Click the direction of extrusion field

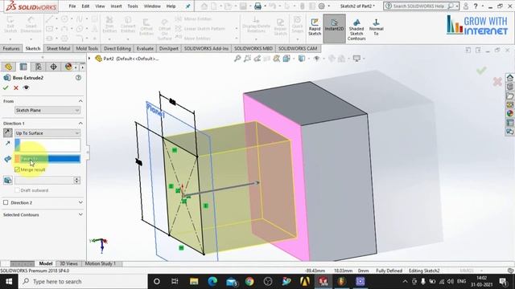coord(47,144)
